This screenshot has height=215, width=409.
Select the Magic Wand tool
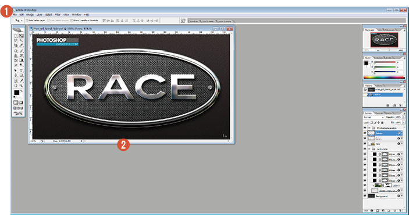click(22, 40)
